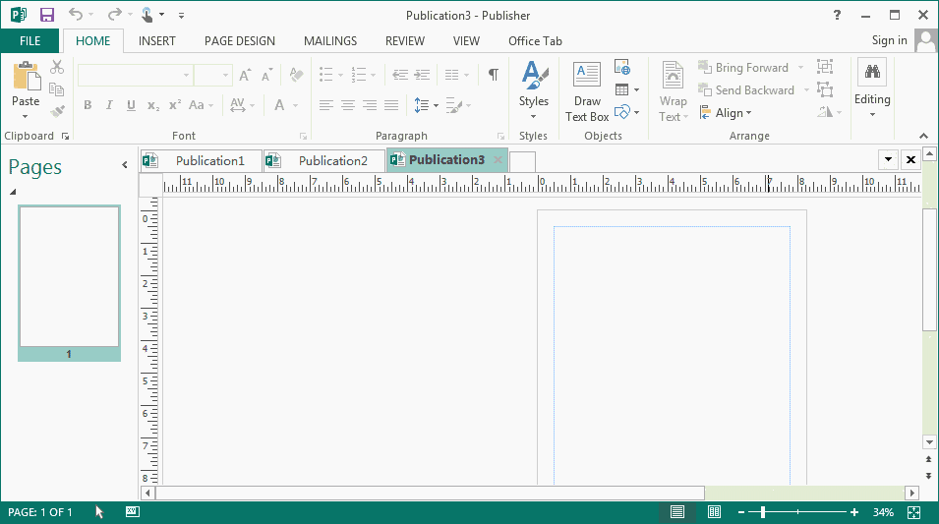Click the fit whole page icon
This screenshot has height=524, width=939.
pyautogui.click(x=914, y=512)
